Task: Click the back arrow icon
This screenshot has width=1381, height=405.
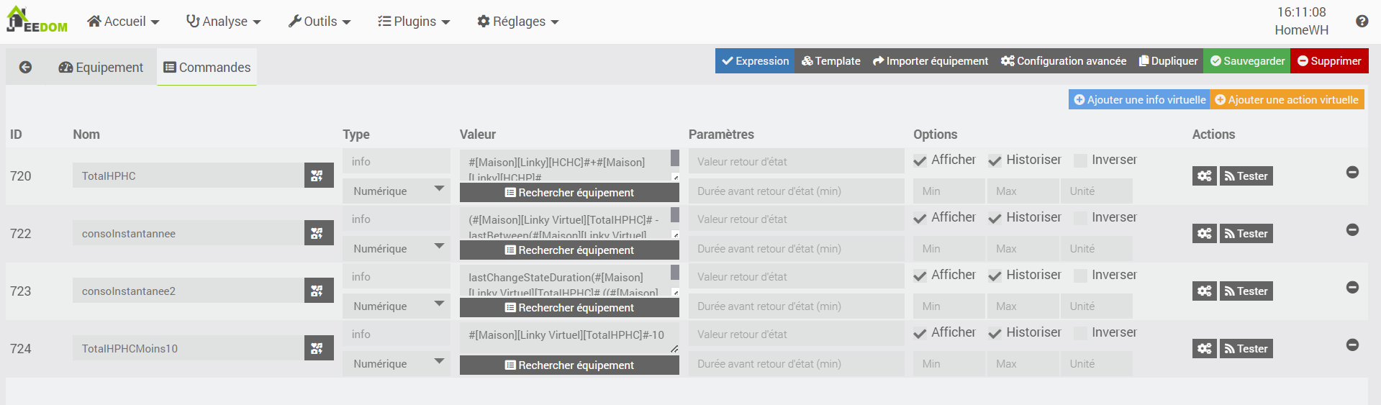Action: click(25, 67)
